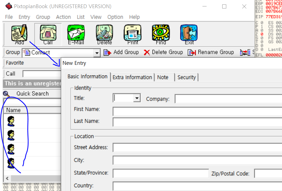Click the contact list left scroll arrow
Image resolution: width=282 pixels, height=191 pixels.
[x=7, y=178]
